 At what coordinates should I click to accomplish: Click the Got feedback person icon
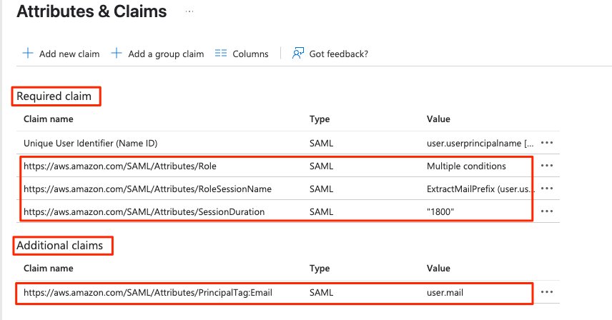(298, 53)
